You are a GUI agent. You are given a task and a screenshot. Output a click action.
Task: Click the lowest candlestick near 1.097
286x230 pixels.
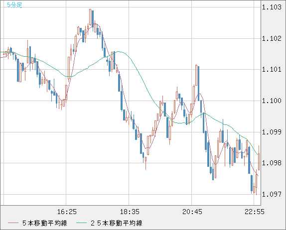coord(252,183)
